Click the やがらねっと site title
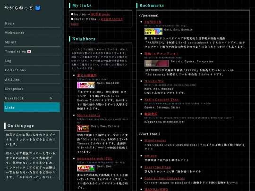Image resolution: width=255 pixels, height=191 pixels. click(x=18, y=8)
